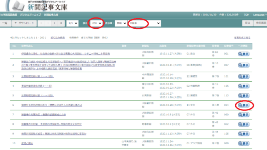Open the article headline in row 5

click(x=38, y=95)
